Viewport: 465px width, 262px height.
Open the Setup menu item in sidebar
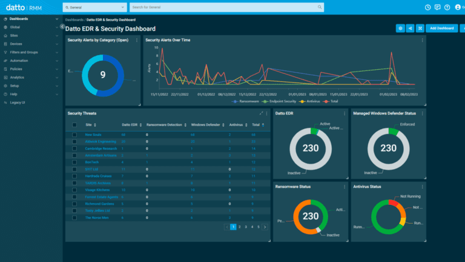tap(15, 86)
